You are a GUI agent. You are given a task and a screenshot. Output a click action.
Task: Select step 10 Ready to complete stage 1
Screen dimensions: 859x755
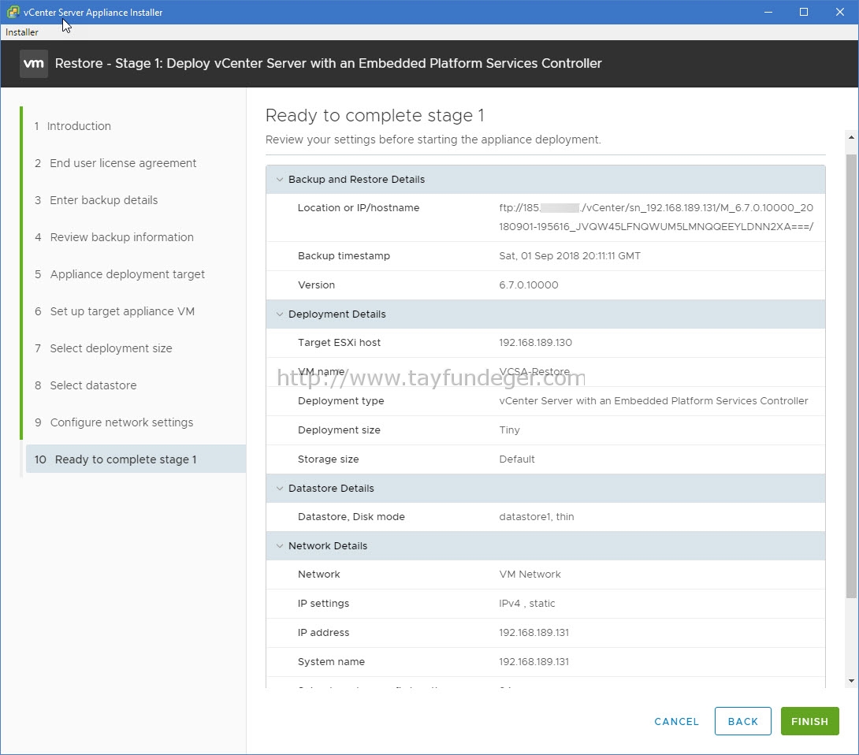pyautogui.click(x=136, y=459)
